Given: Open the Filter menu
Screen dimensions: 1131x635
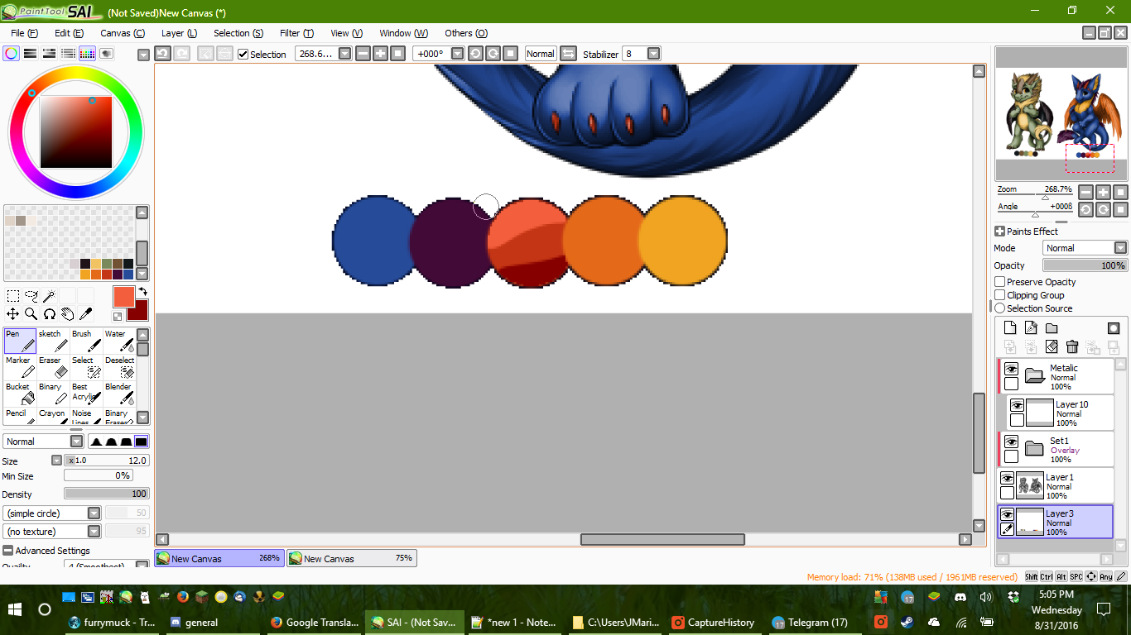Looking at the screenshot, I should coord(296,33).
